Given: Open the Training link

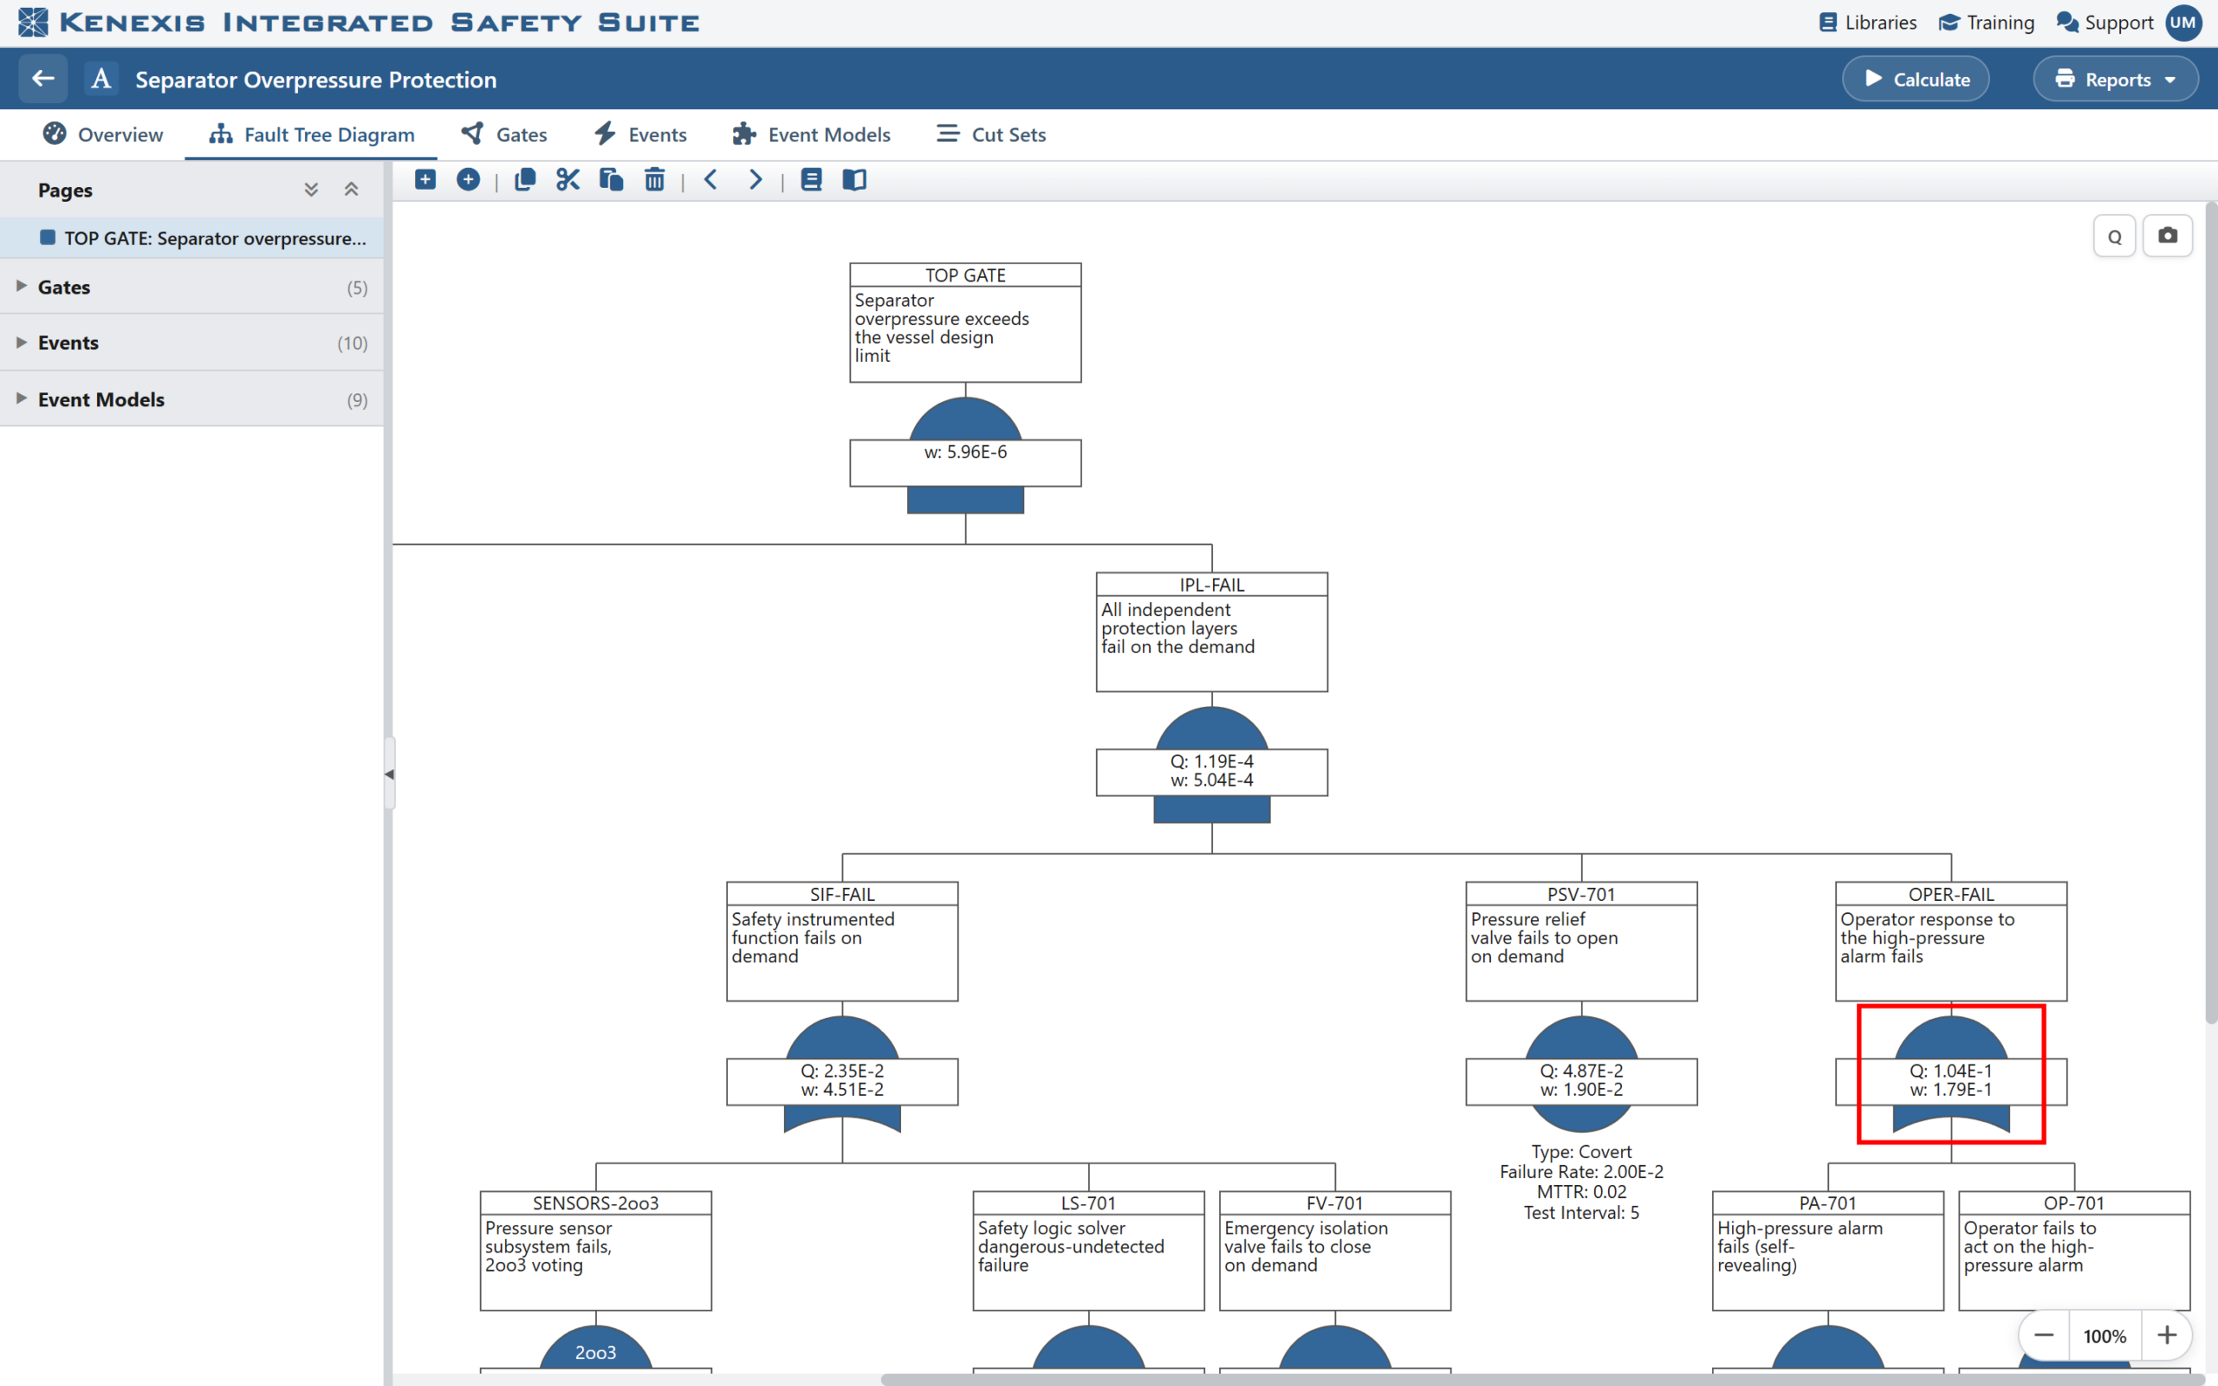Looking at the screenshot, I should (x=1987, y=22).
